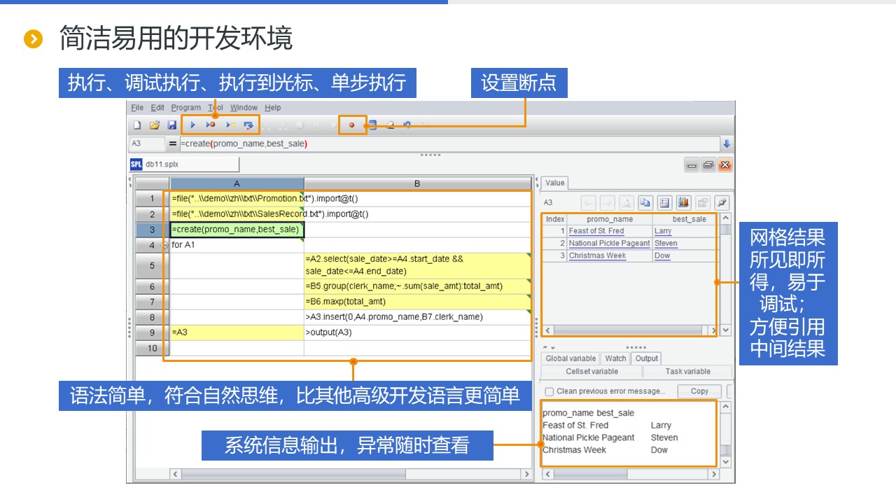Select the Task variable tab
Image resolution: width=896 pixels, height=504 pixels.
[x=687, y=372]
